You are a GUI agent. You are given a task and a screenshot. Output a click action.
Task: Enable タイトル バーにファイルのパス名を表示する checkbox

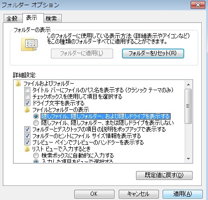click(27, 90)
